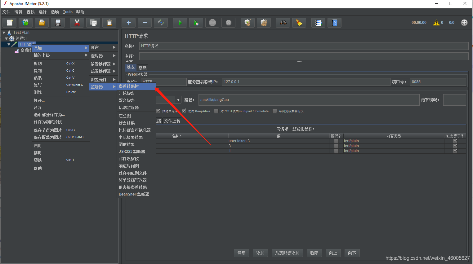Toggle the 使用 KeepAlive checkbox
This screenshot has height=264, width=473.
point(184,111)
